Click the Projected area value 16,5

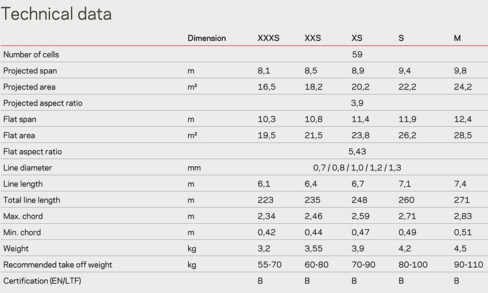tap(267, 87)
